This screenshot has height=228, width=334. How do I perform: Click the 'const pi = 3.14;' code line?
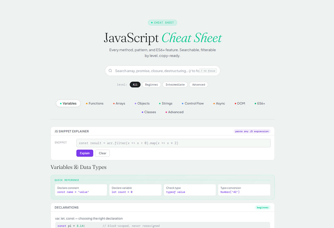point(71,226)
